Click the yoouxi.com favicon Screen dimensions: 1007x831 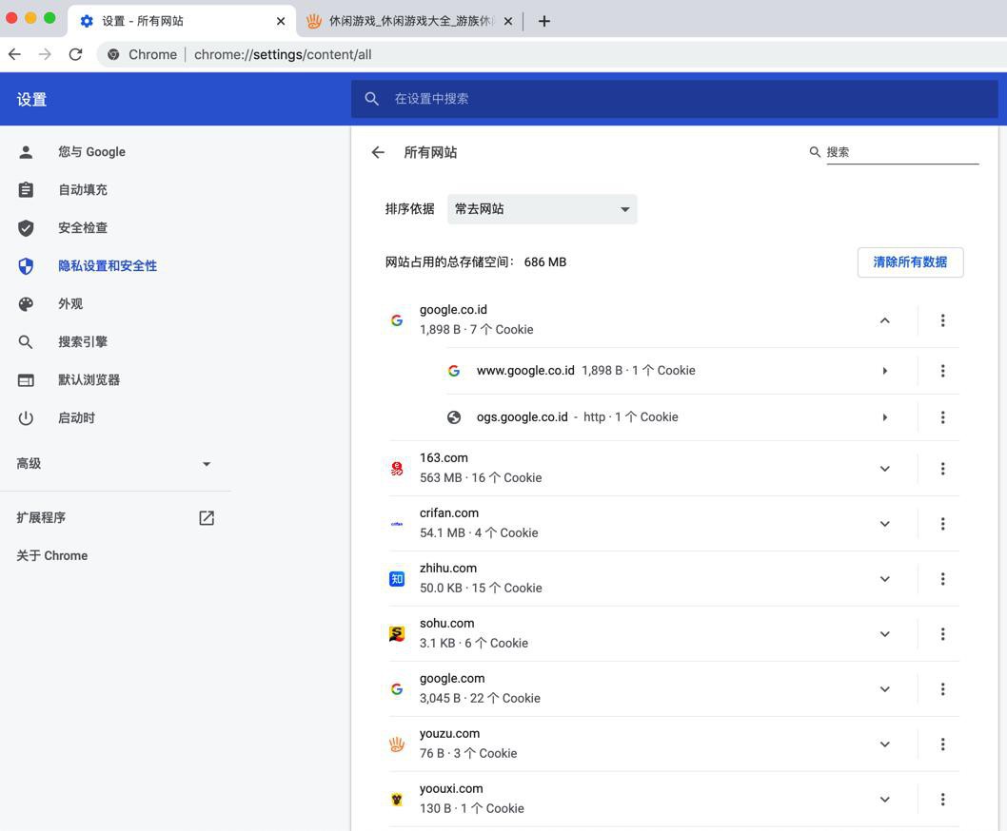click(x=397, y=800)
